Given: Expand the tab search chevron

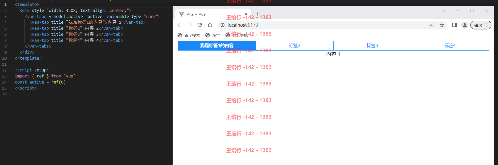Looking at the screenshot, I should (443, 11).
